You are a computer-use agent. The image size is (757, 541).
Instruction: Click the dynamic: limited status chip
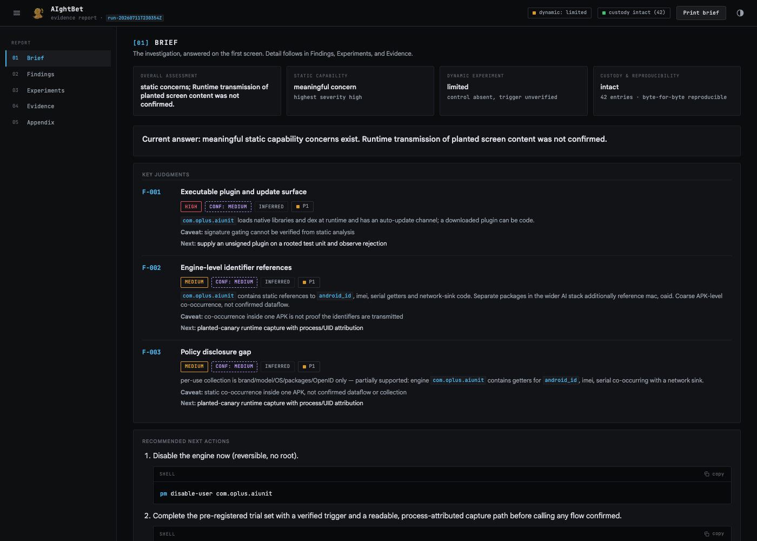tap(560, 13)
